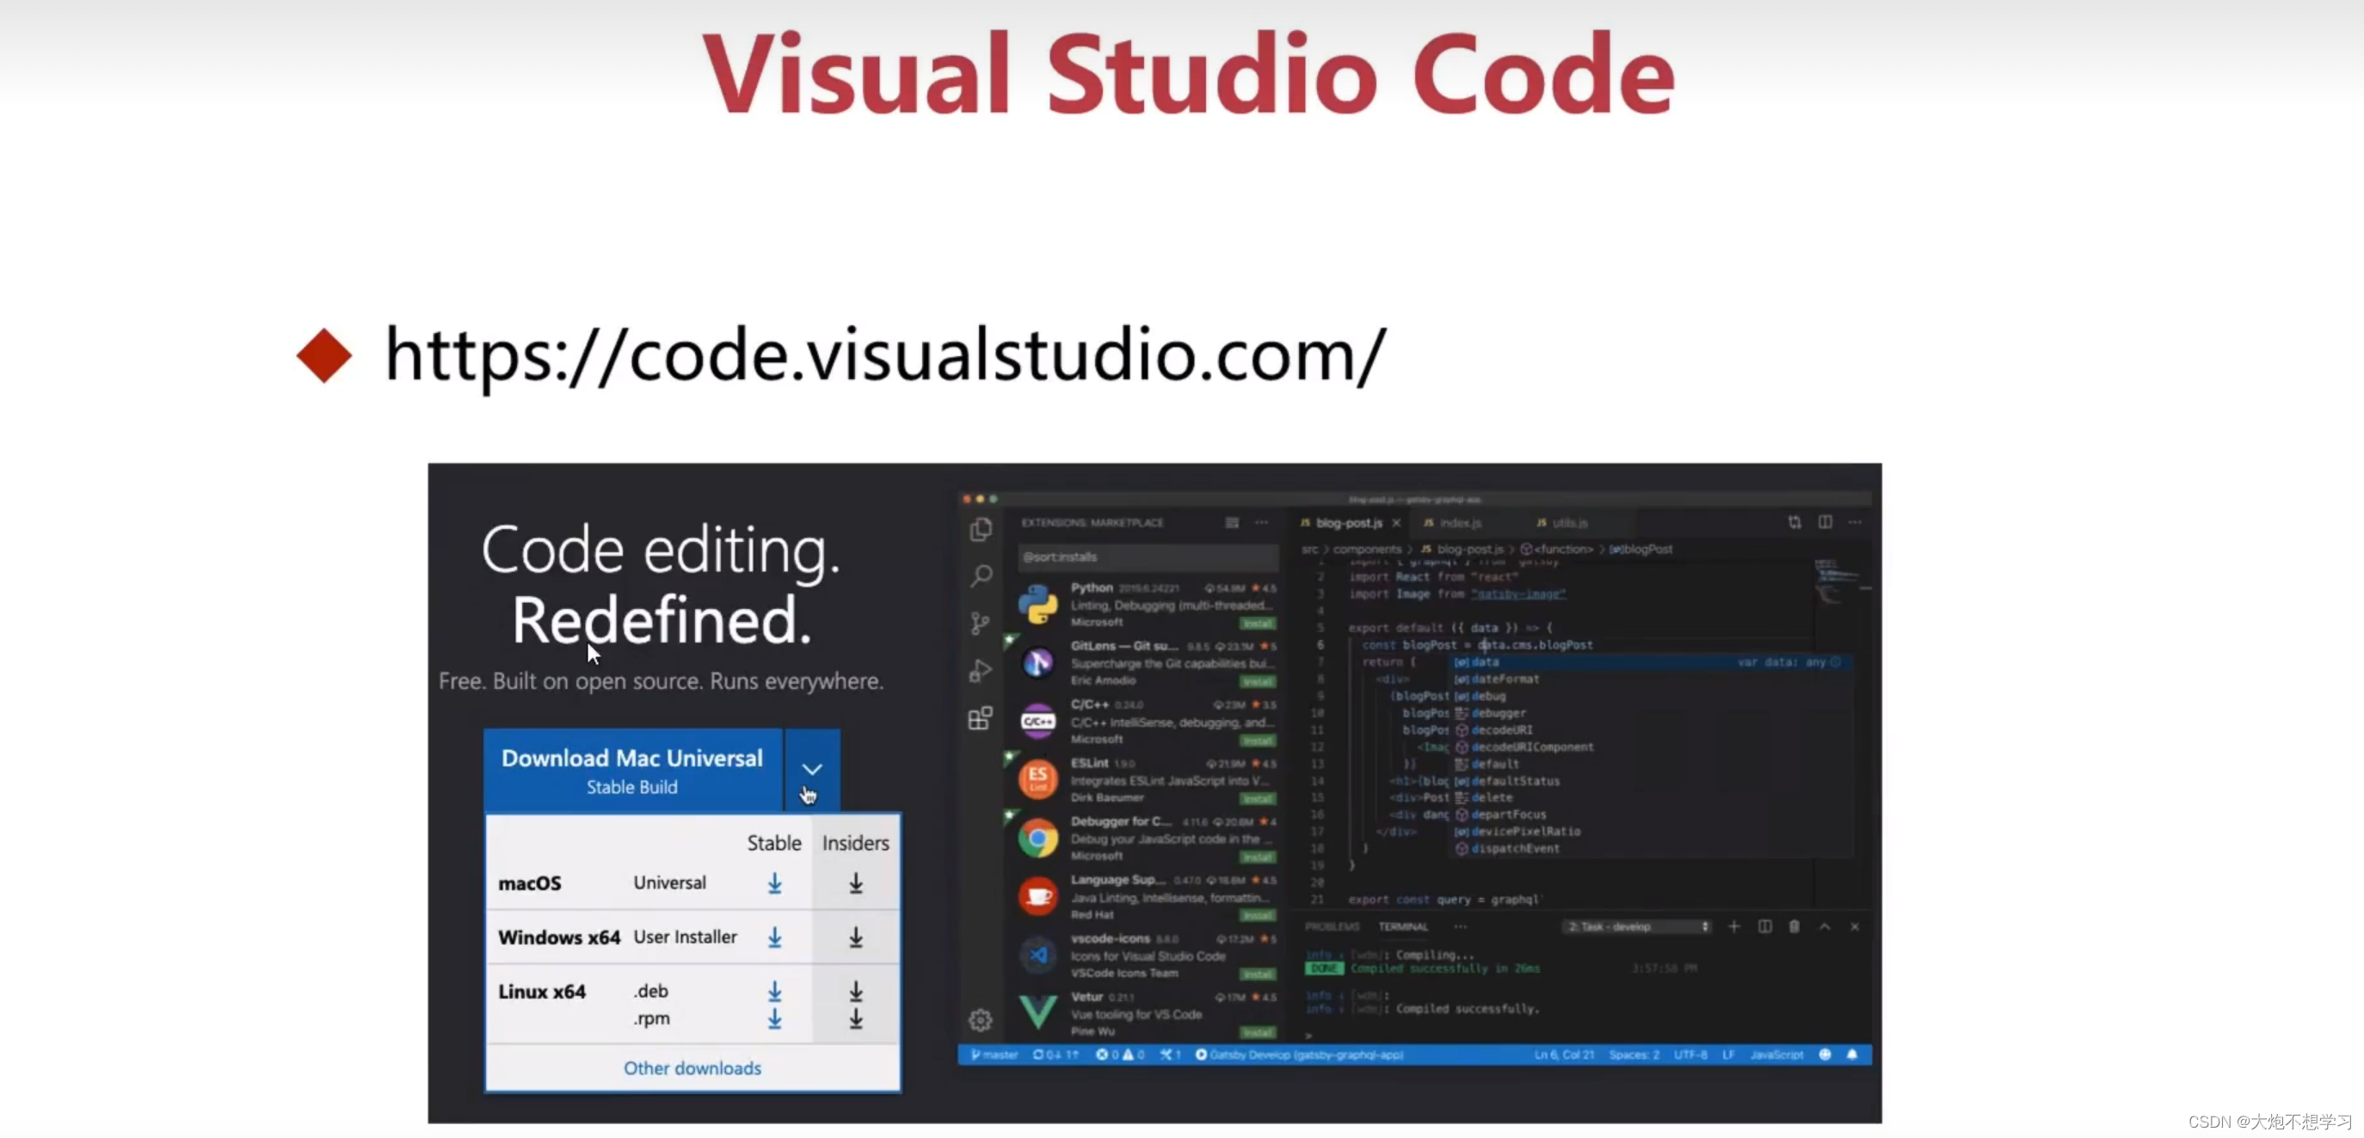Open the Run and Debug icon

coord(980,671)
